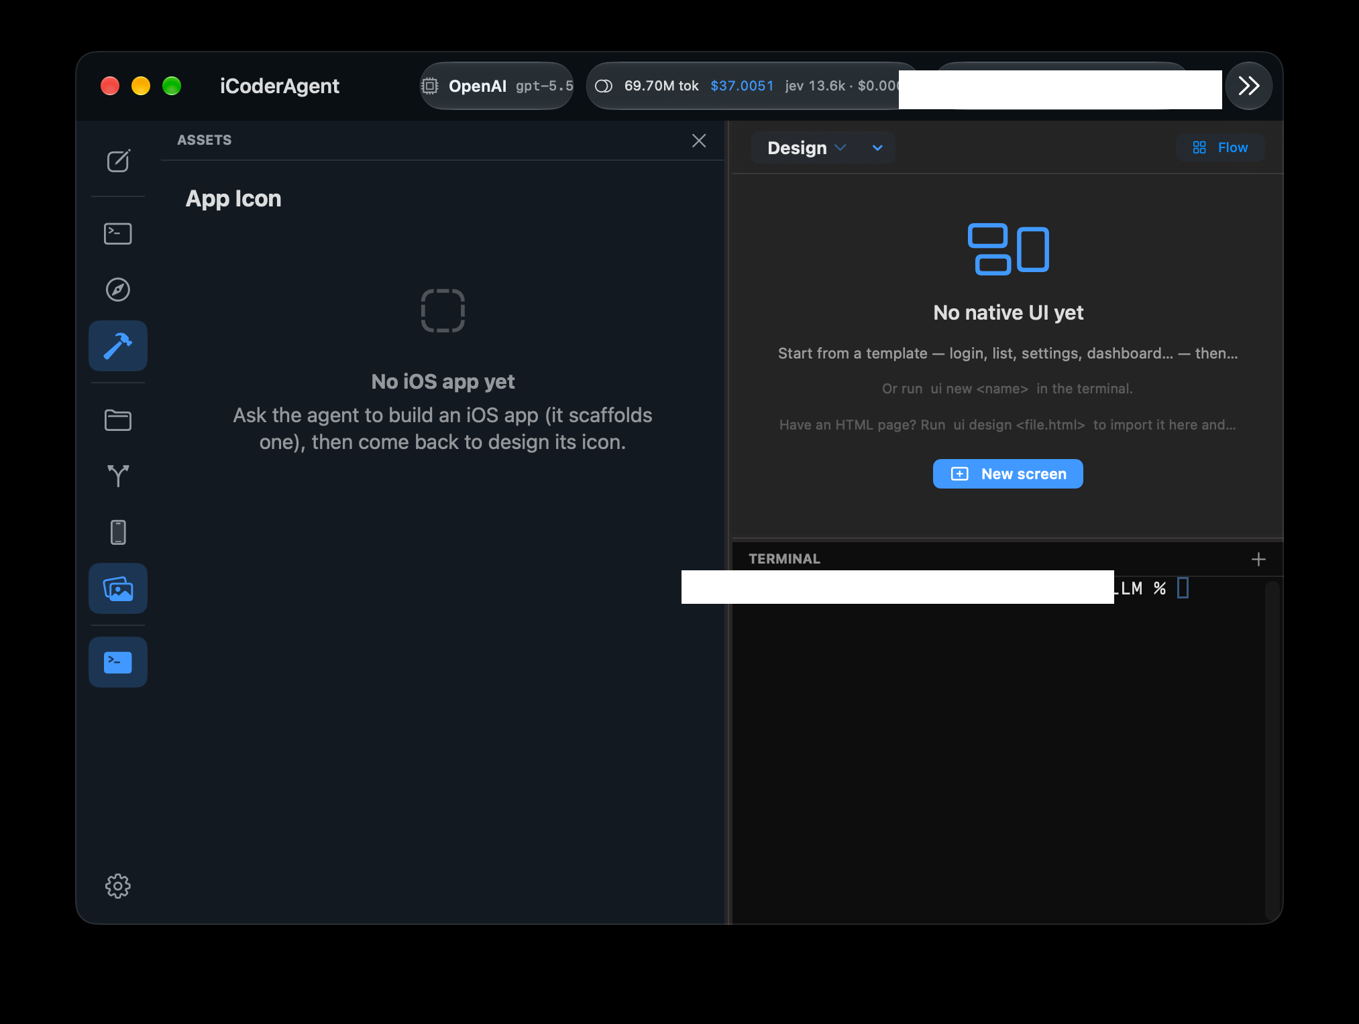Click the No iOS app yet message
1359x1024 pixels.
[443, 381]
